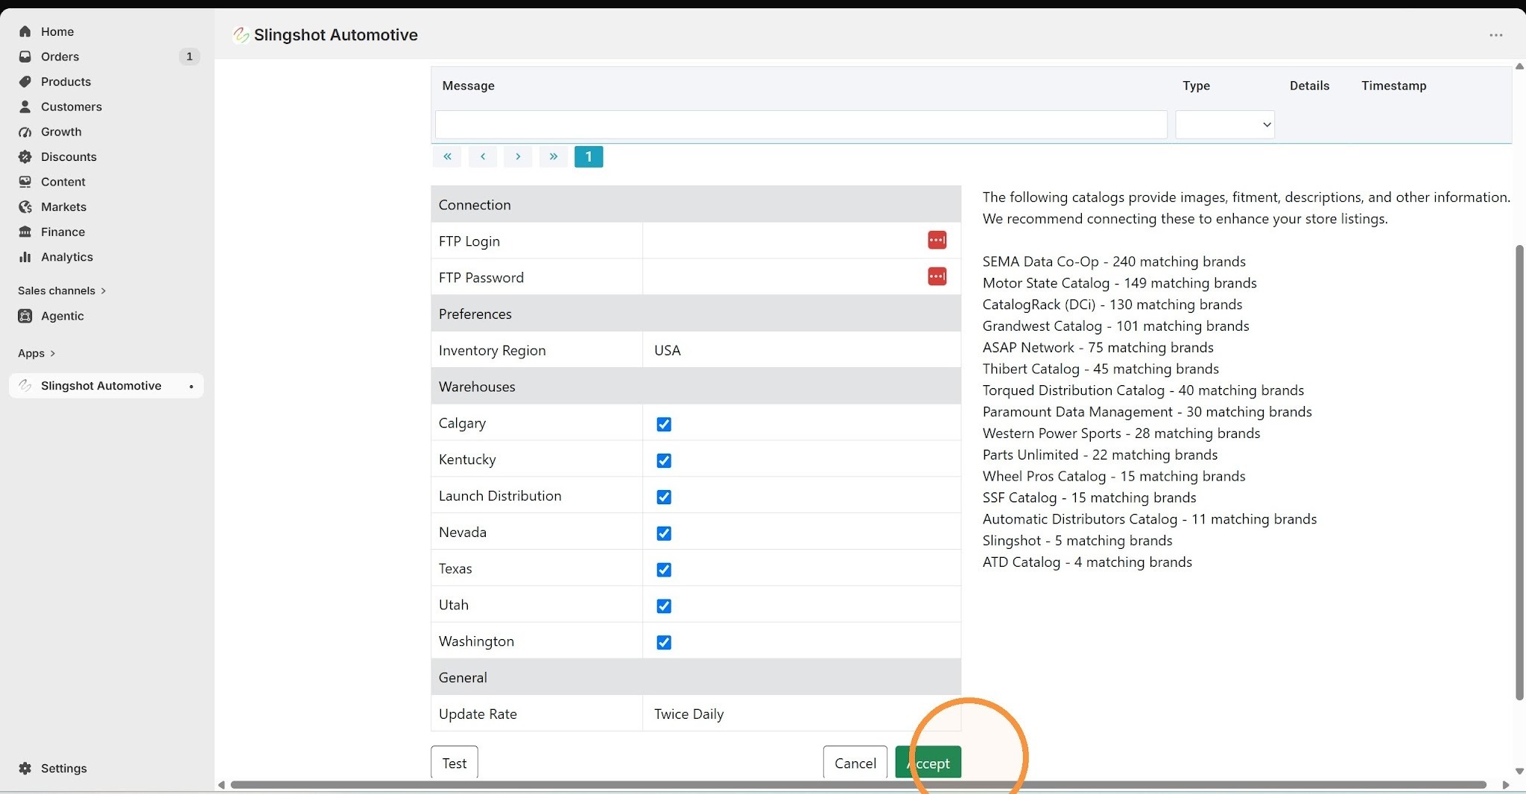Go to first page with double-left arrow
This screenshot has width=1526, height=794.
pos(447,156)
